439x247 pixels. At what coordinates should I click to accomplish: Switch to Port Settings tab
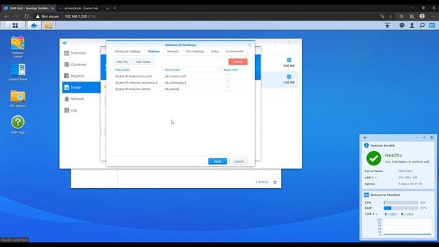click(x=195, y=51)
